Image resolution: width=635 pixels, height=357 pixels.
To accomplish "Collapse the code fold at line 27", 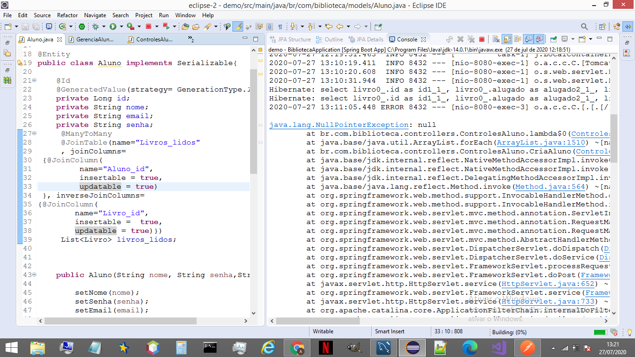I will tap(34, 134).
